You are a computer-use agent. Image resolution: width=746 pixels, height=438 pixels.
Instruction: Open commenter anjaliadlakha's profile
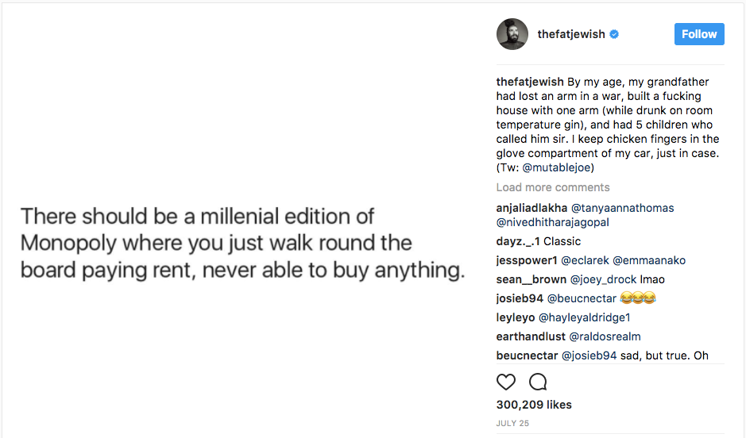pos(531,208)
